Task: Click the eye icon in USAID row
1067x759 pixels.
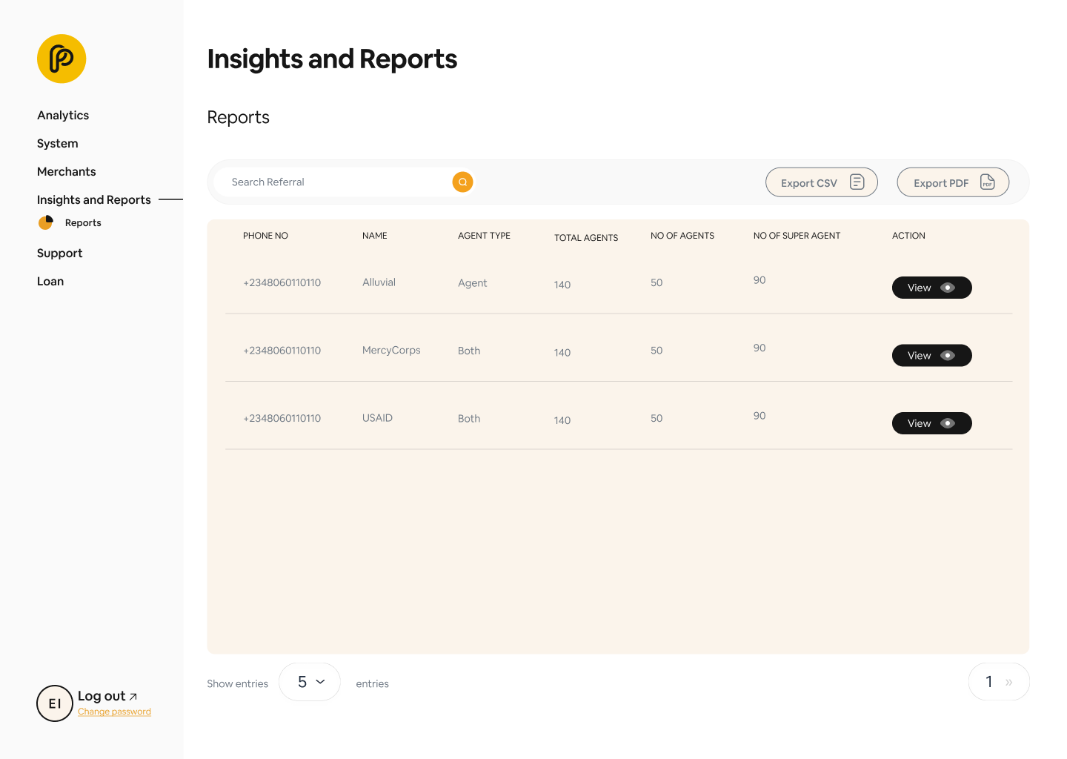Action: [948, 423]
